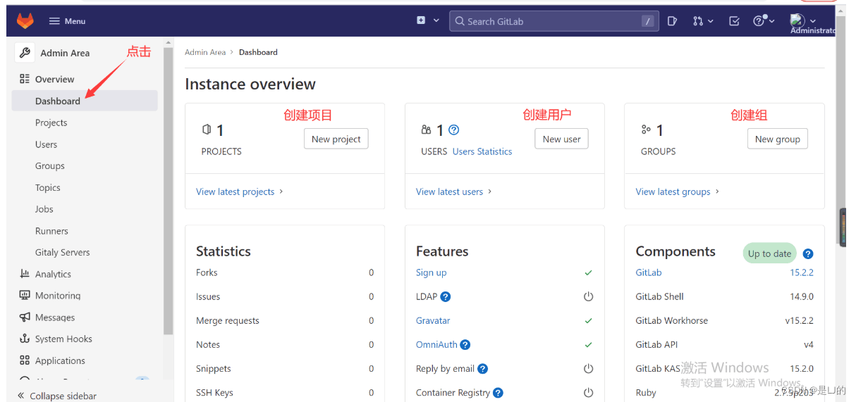The height and width of the screenshot is (402, 856).
Task: Click the OmniAuth help icon
Action: 465,345
